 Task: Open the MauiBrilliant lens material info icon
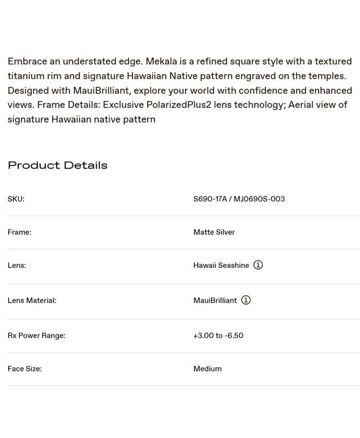tap(246, 300)
